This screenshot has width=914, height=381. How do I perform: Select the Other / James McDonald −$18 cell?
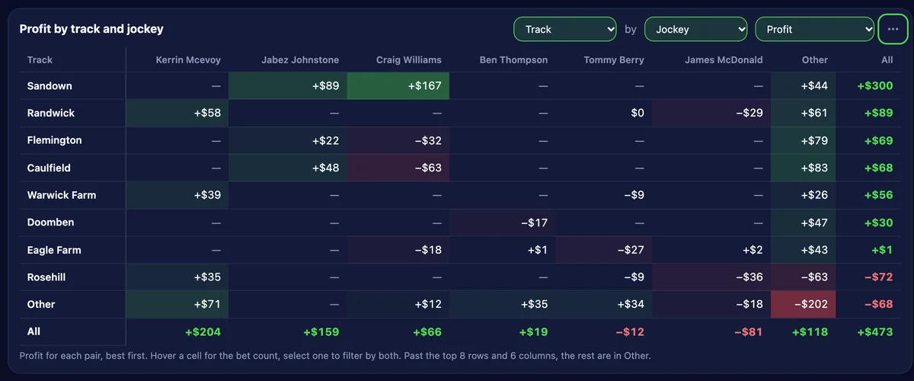tap(712, 304)
